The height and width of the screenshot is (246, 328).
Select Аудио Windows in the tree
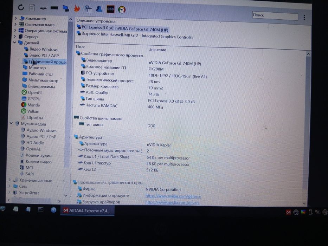pos(38,130)
